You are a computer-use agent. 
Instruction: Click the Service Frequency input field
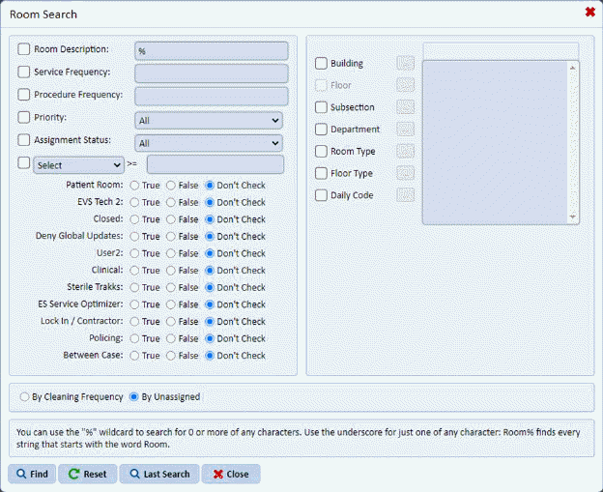pos(212,73)
